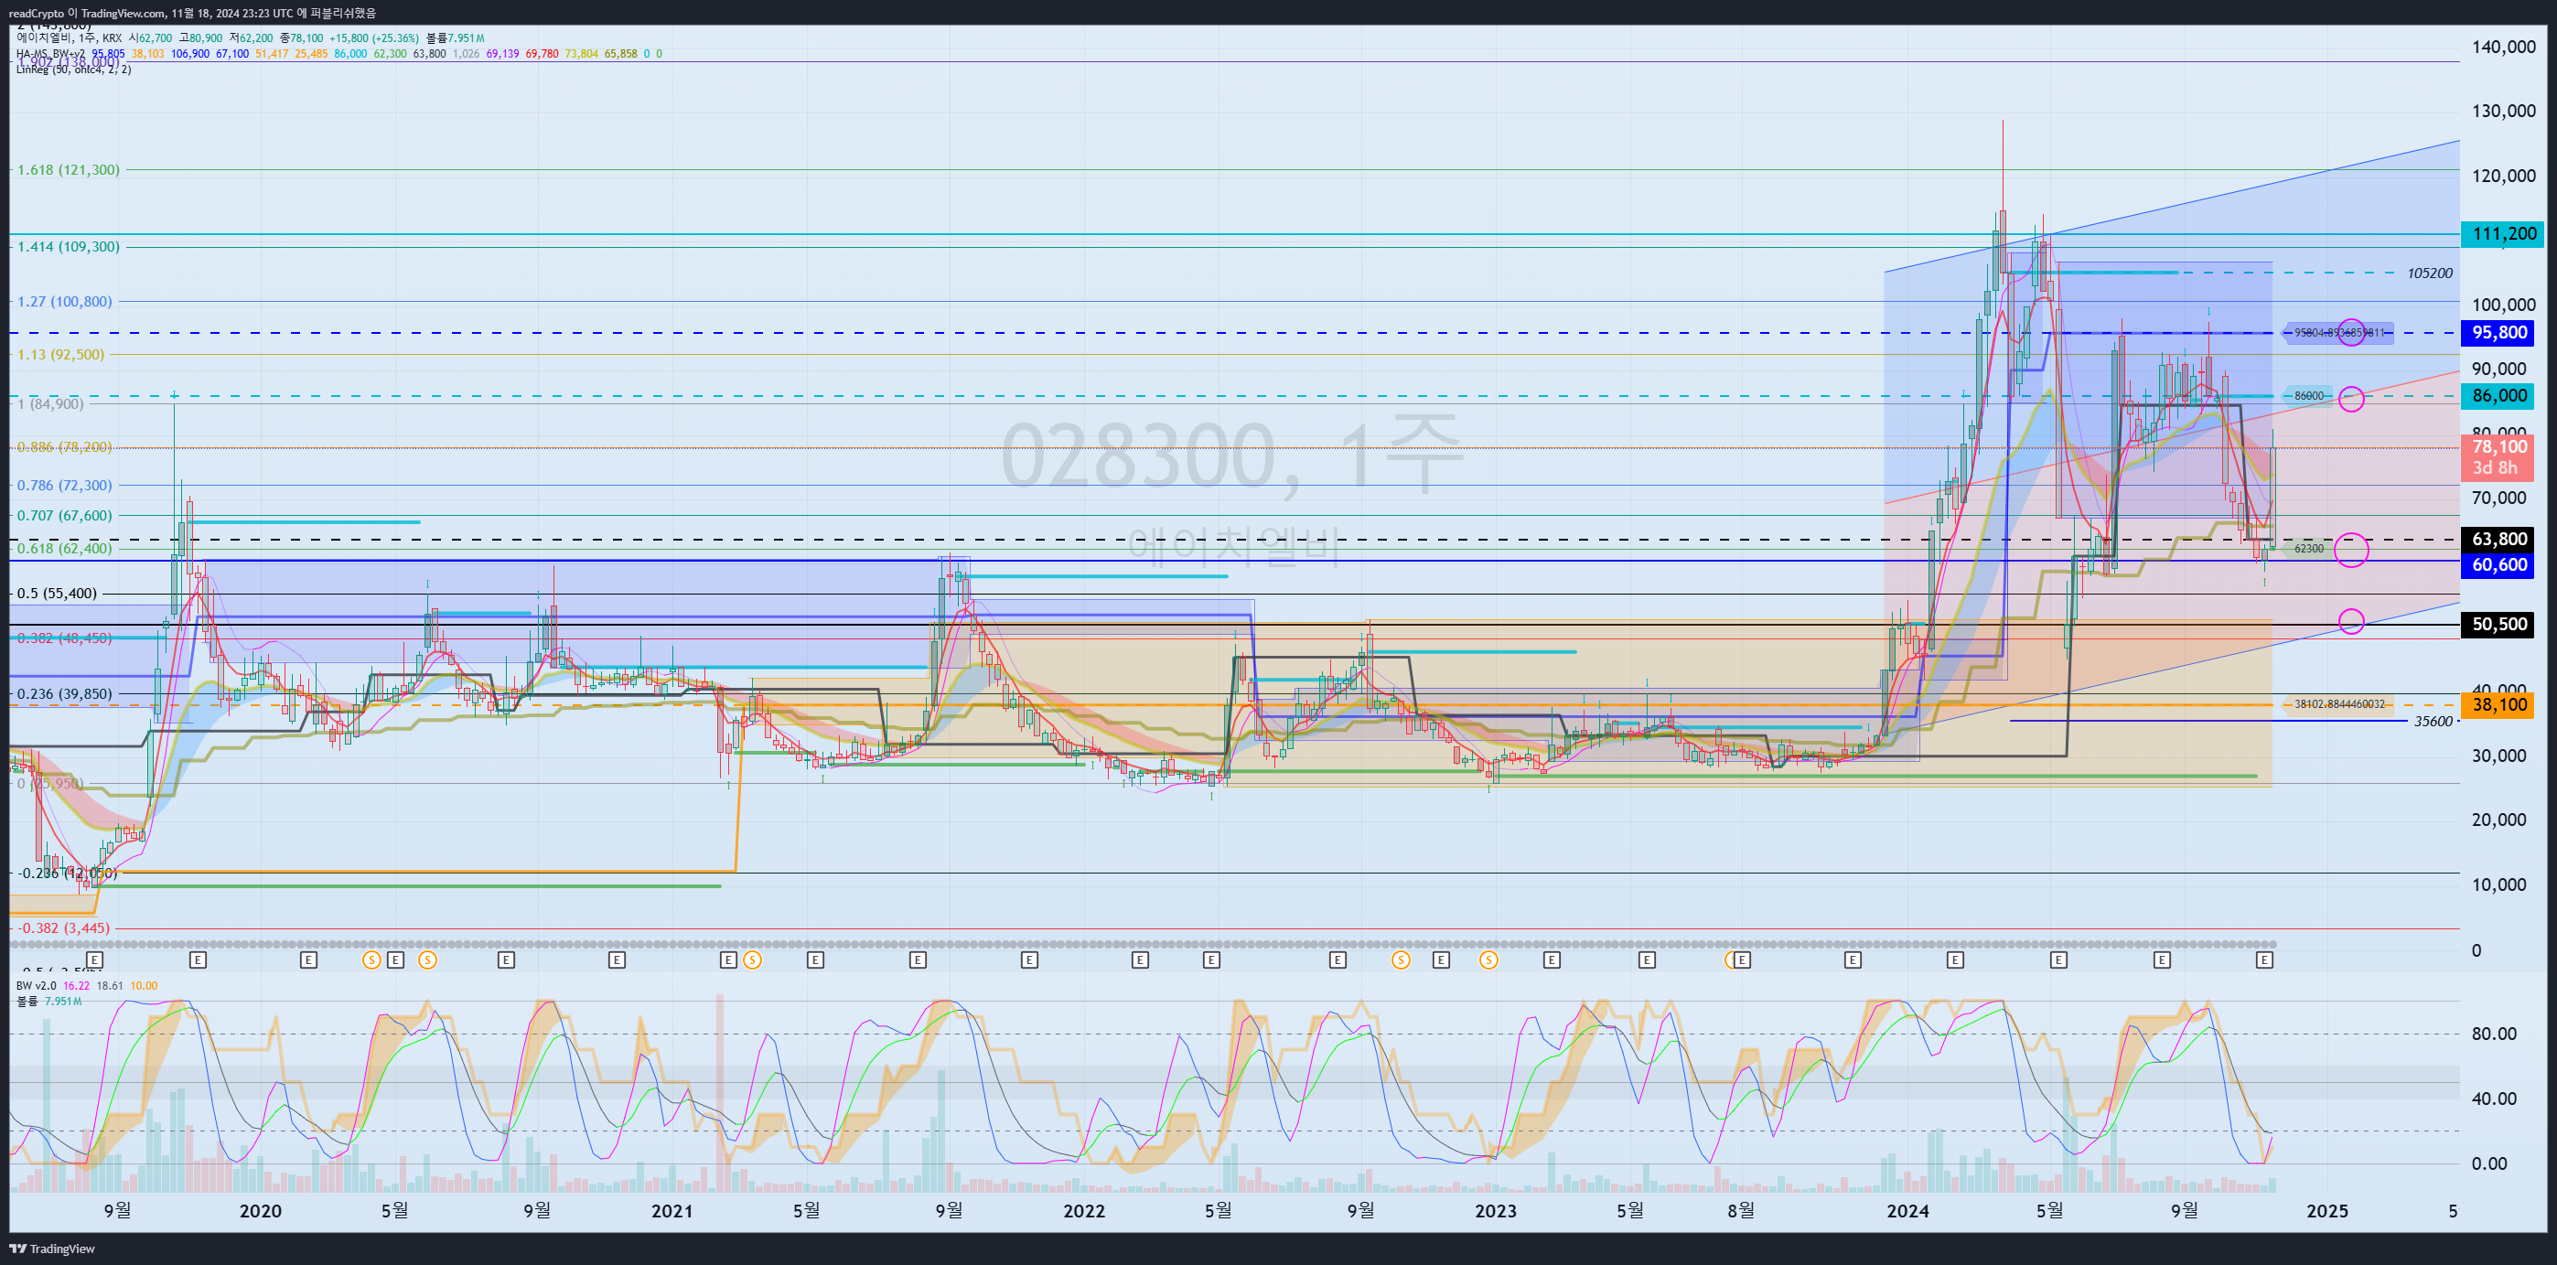Click the current price 78,100 label

2498,456
